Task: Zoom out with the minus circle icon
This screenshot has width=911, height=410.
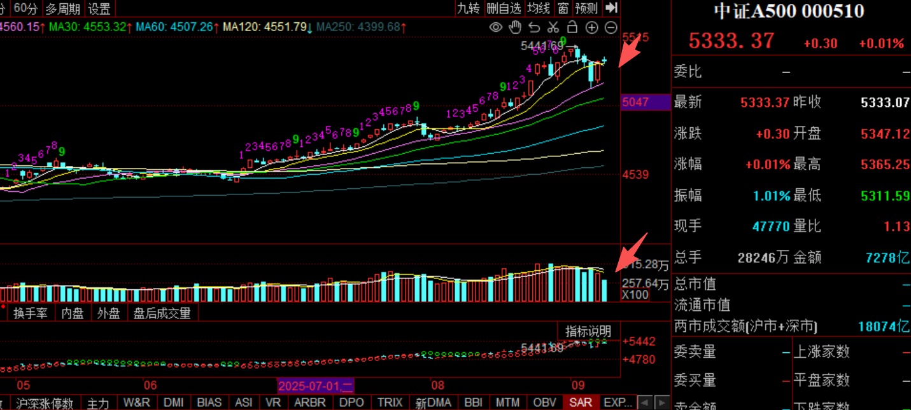Action: pos(611,27)
